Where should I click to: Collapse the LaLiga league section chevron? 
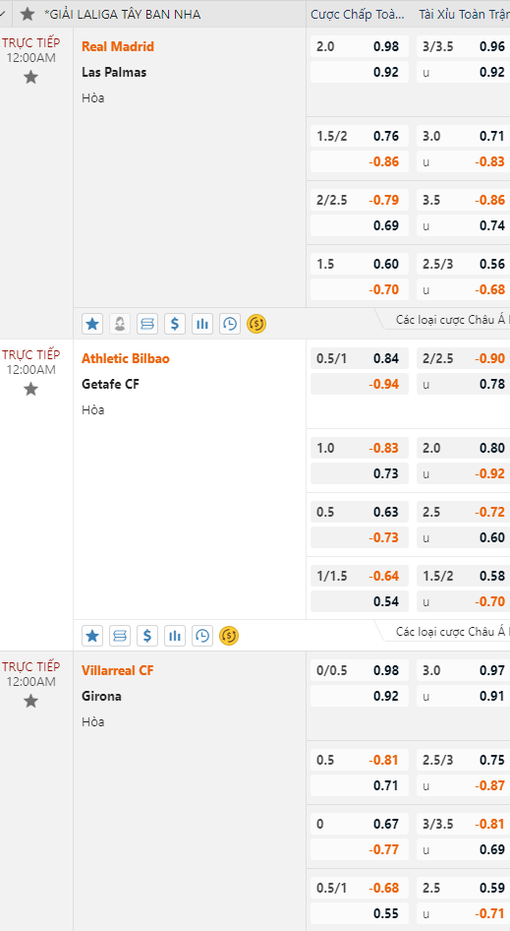tap(3, 14)
